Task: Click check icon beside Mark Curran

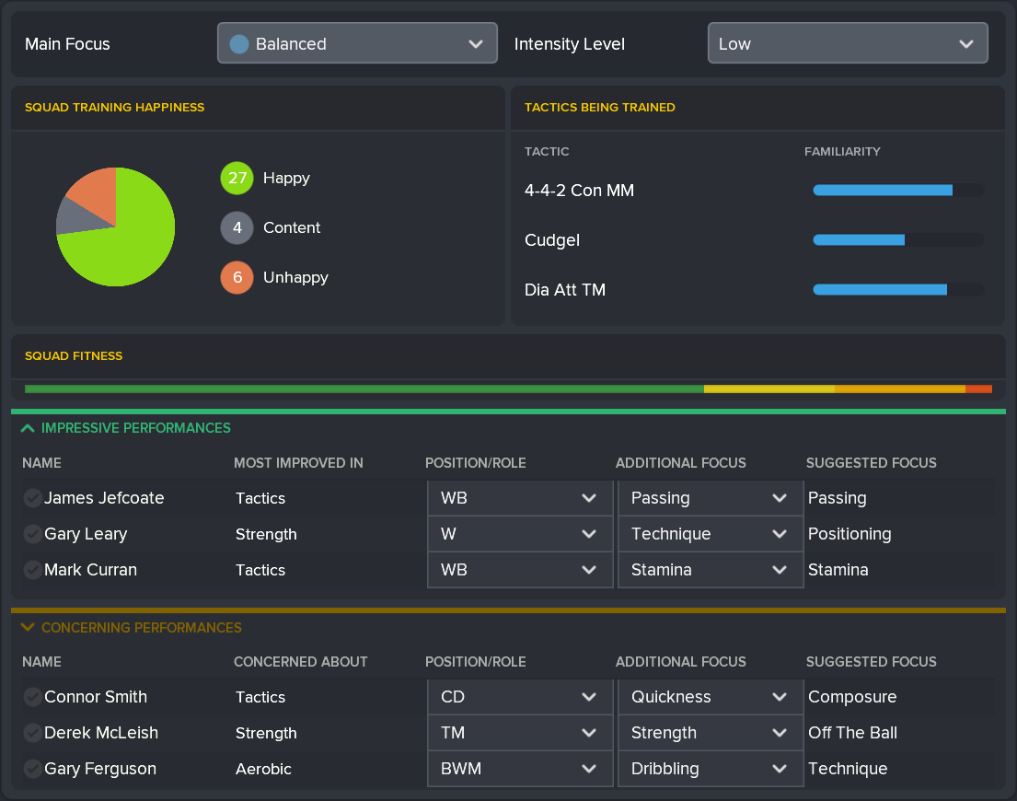Action: [x=32, y=570]
